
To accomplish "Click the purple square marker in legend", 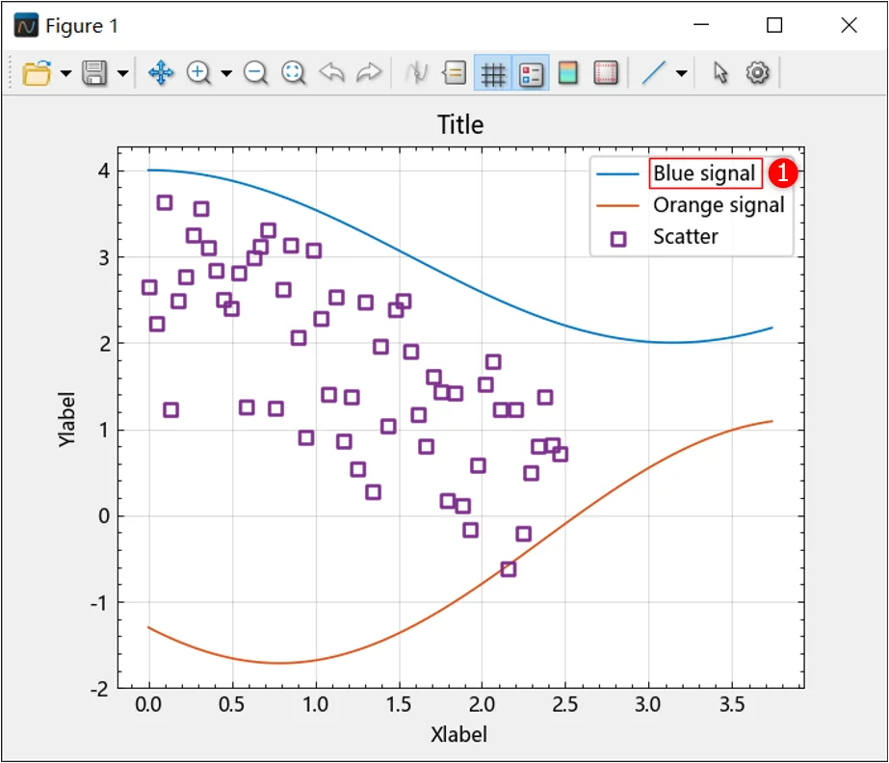I will pos(618,239).
